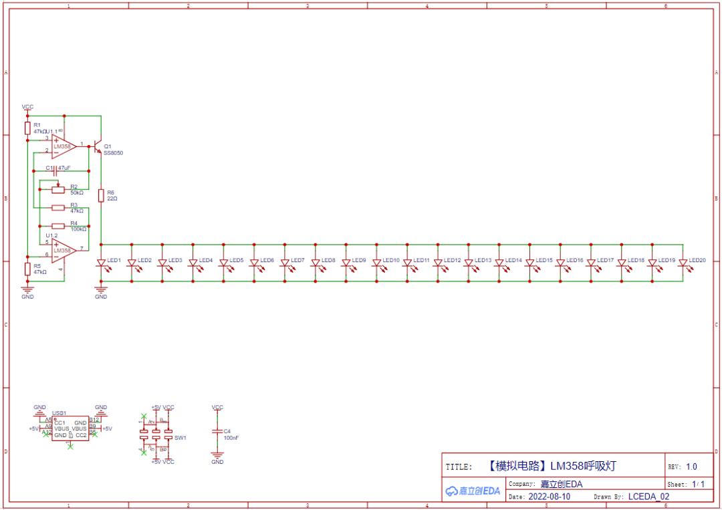Select the LED18 diode symbol
This screenshot has height=510, width=722.
[x=622, y=265]
